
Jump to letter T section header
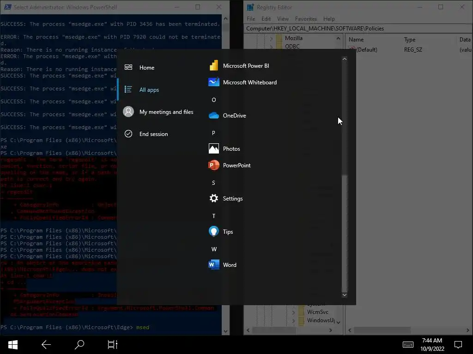point(213,216)
